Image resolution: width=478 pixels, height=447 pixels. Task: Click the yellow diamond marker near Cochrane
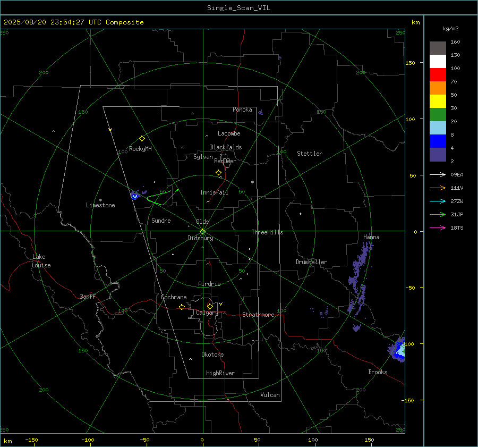pyautogui.click(x=182, y=307)
